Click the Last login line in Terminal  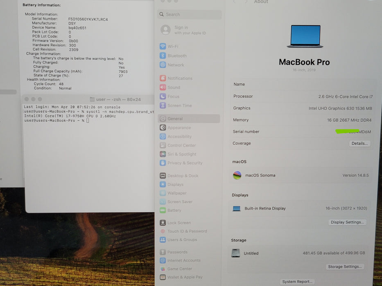point(72,107)
